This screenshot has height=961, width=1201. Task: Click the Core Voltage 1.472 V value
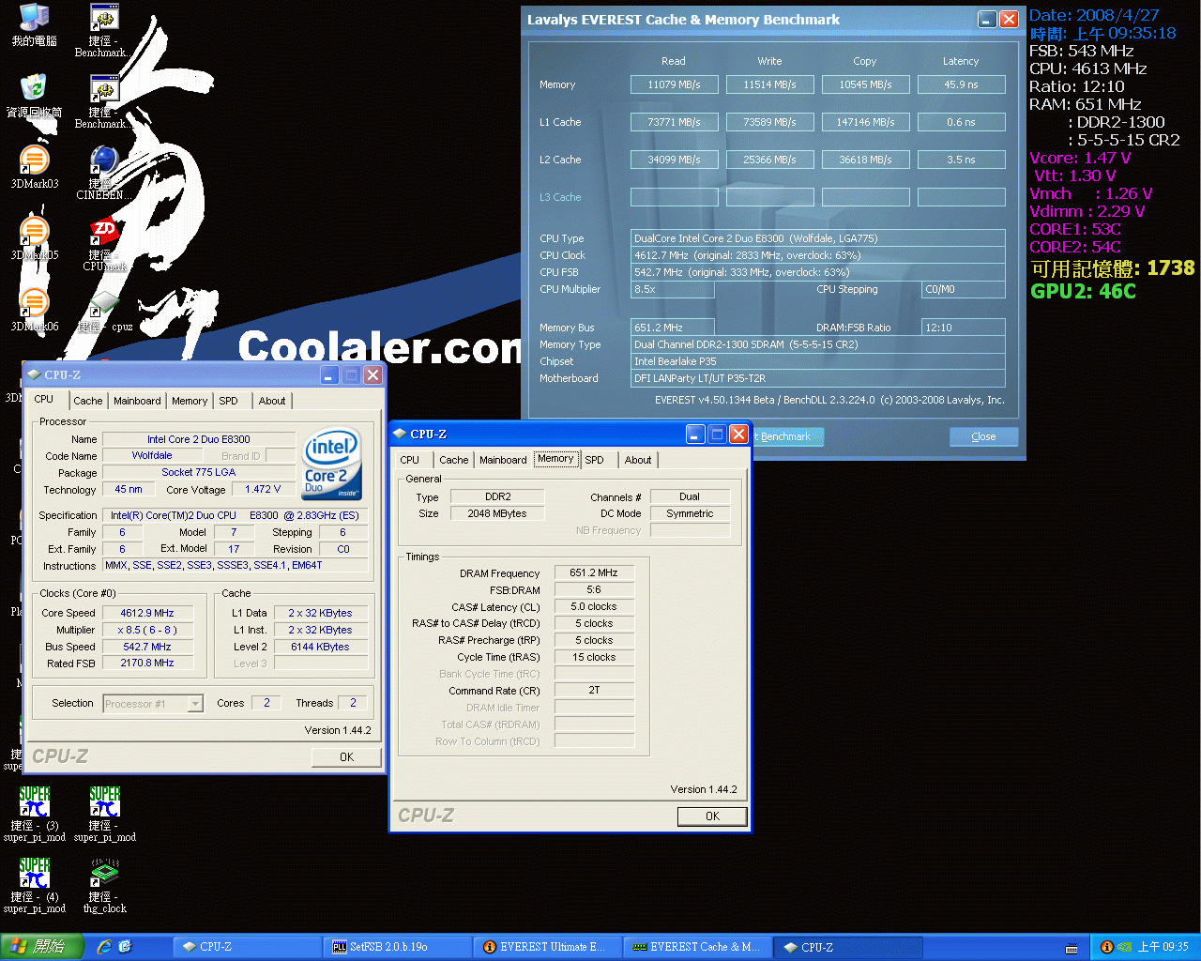263,490
